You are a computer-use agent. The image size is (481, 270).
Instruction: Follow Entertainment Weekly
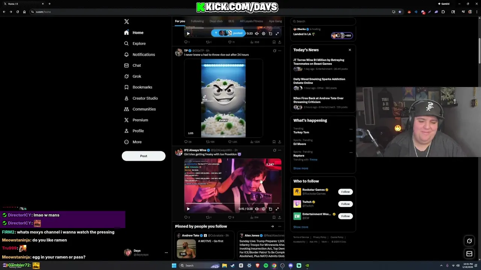345,216
